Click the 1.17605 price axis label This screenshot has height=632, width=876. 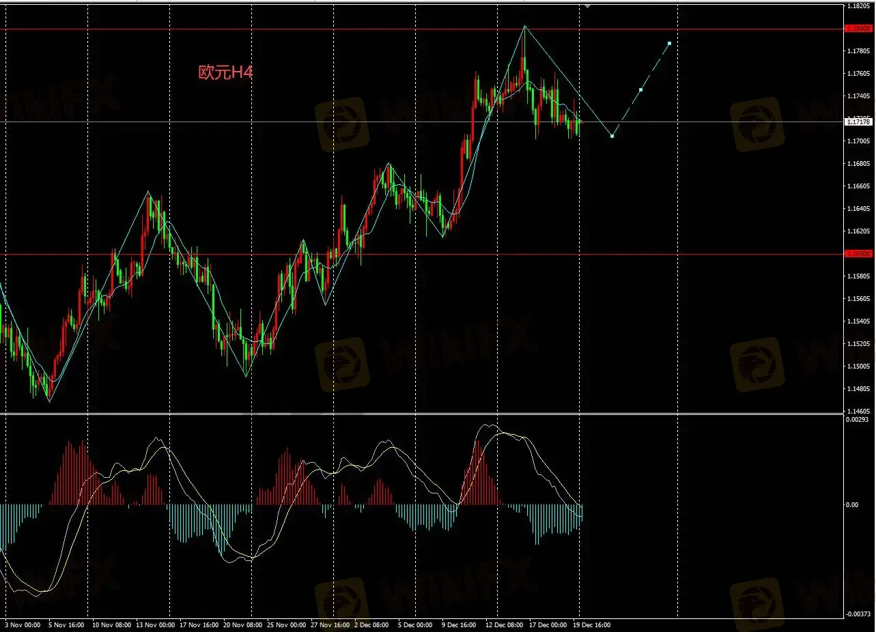click(x=859, y=74)
